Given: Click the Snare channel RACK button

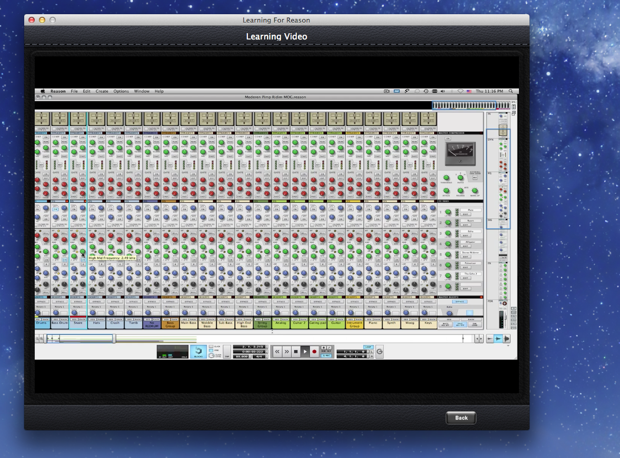Looking at the screenshot, I should pos(82,319).
